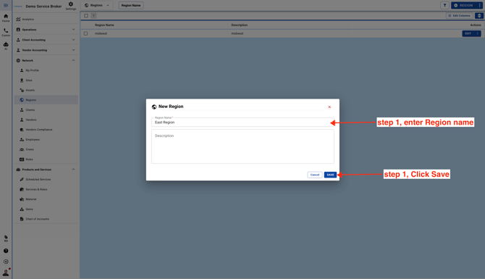Screen dimensions: 485x279
Task: Collapse the sidebar with top-left menu icon
Action: pos(6,5)
